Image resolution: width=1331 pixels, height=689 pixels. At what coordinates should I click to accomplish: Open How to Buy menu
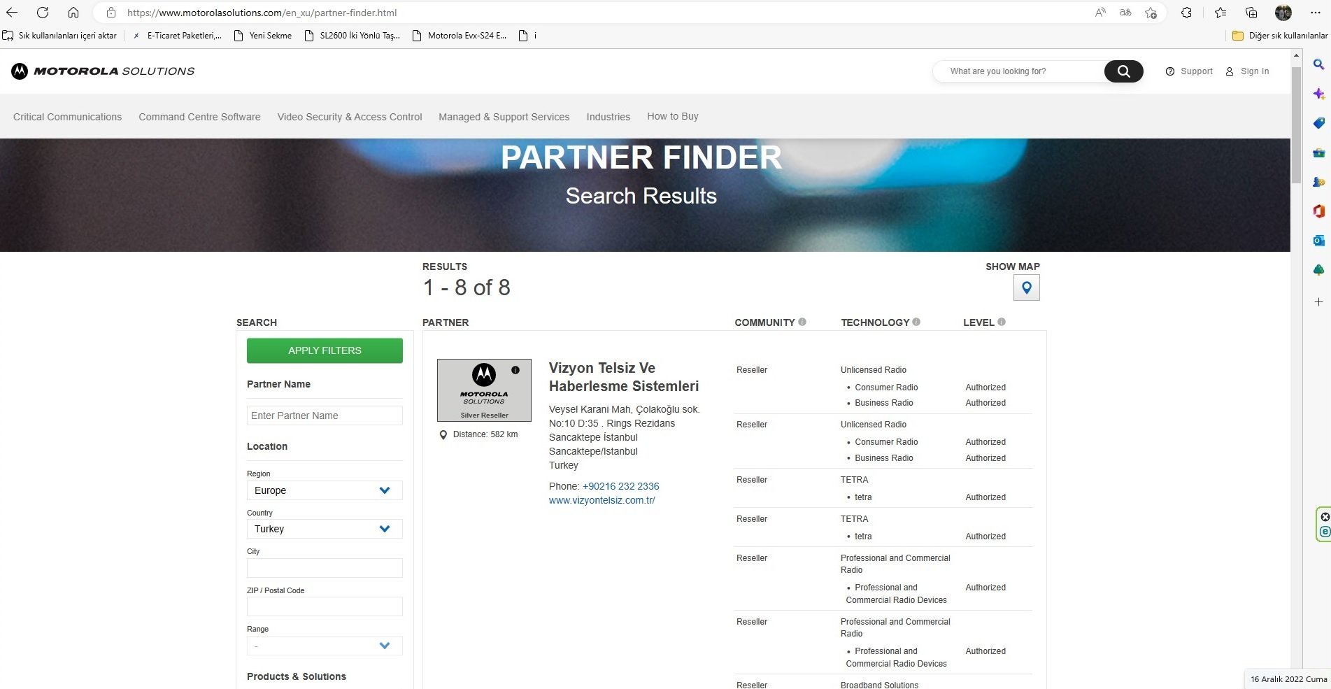(x=673, y=116)
